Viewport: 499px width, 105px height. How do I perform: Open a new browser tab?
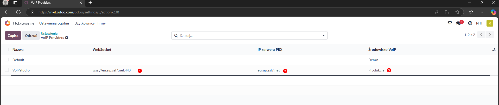[90, 3]
